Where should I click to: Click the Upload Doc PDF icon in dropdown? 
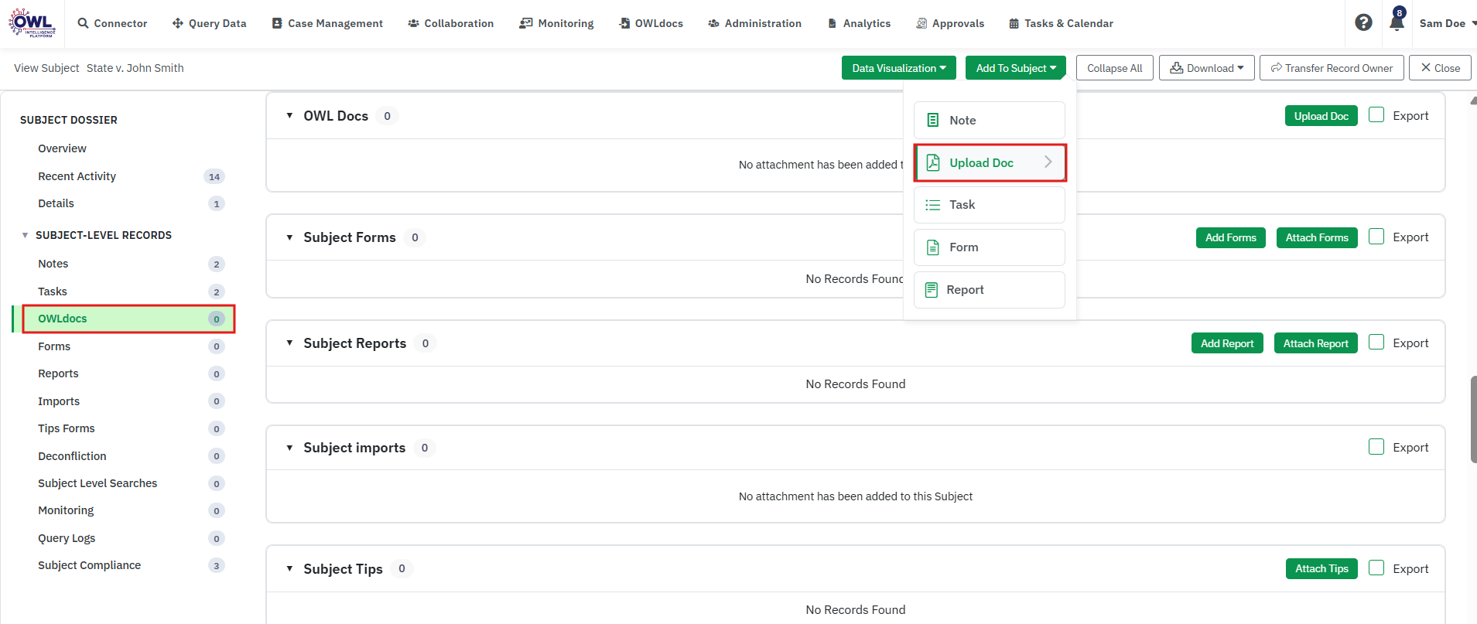(x=933, y=162)
